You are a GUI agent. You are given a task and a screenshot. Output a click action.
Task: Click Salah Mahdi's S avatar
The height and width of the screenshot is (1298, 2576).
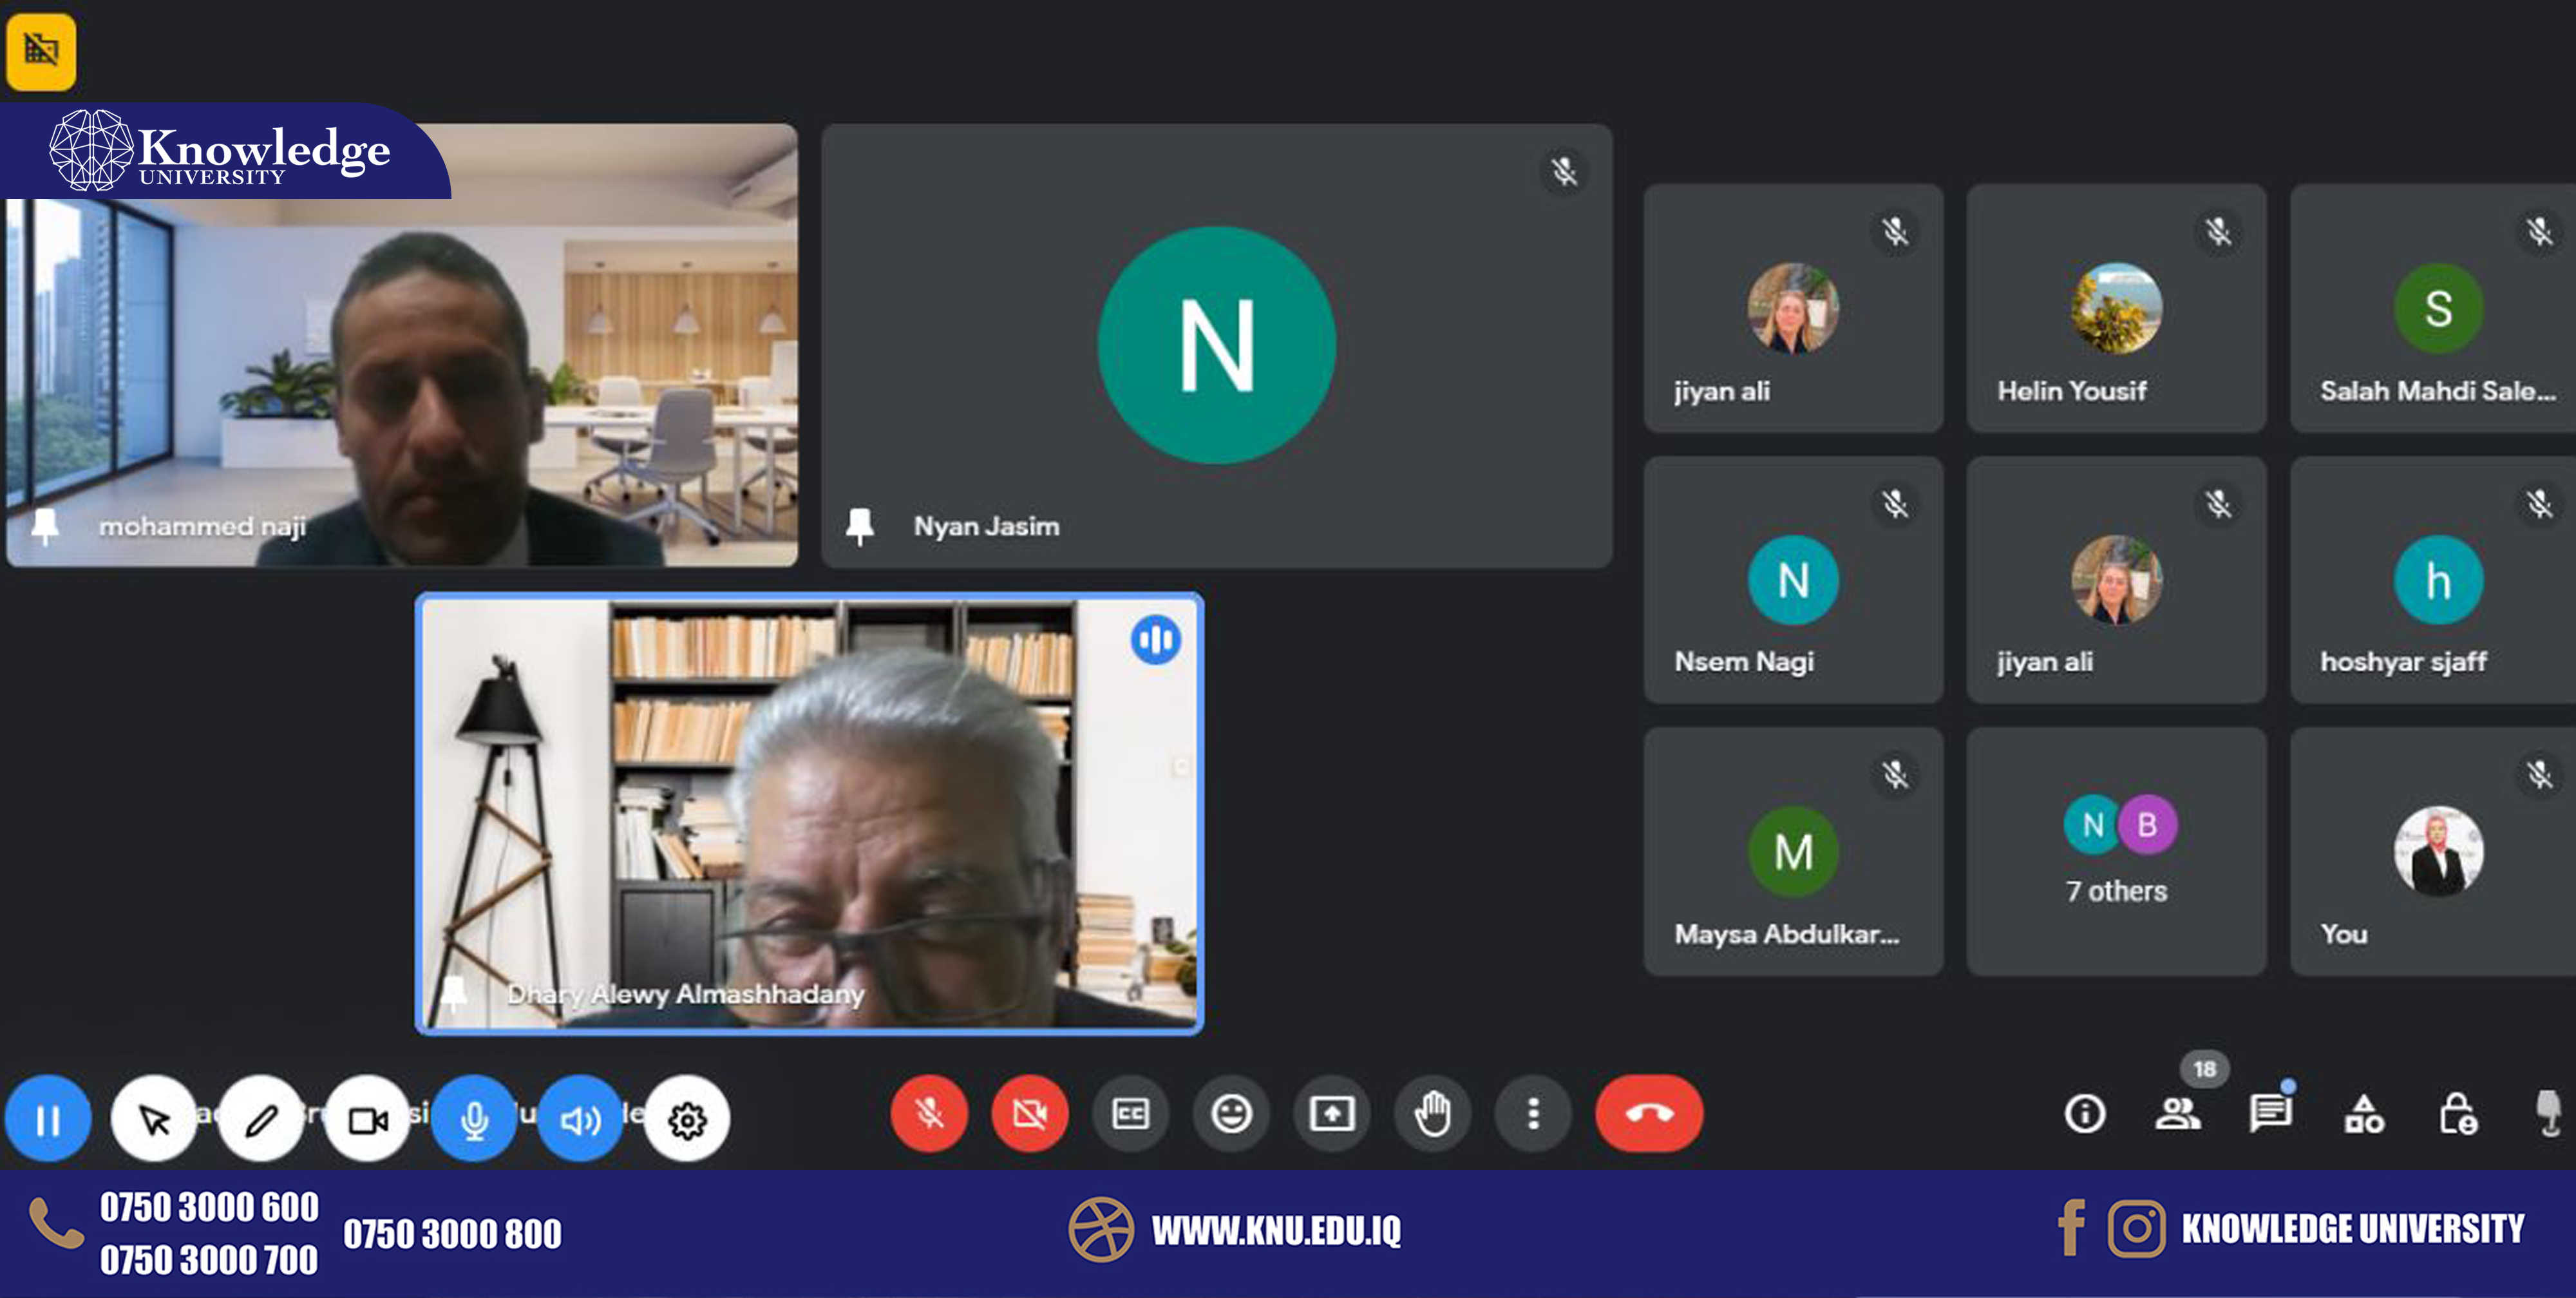pyautogui.click(x=2438, y=308)
